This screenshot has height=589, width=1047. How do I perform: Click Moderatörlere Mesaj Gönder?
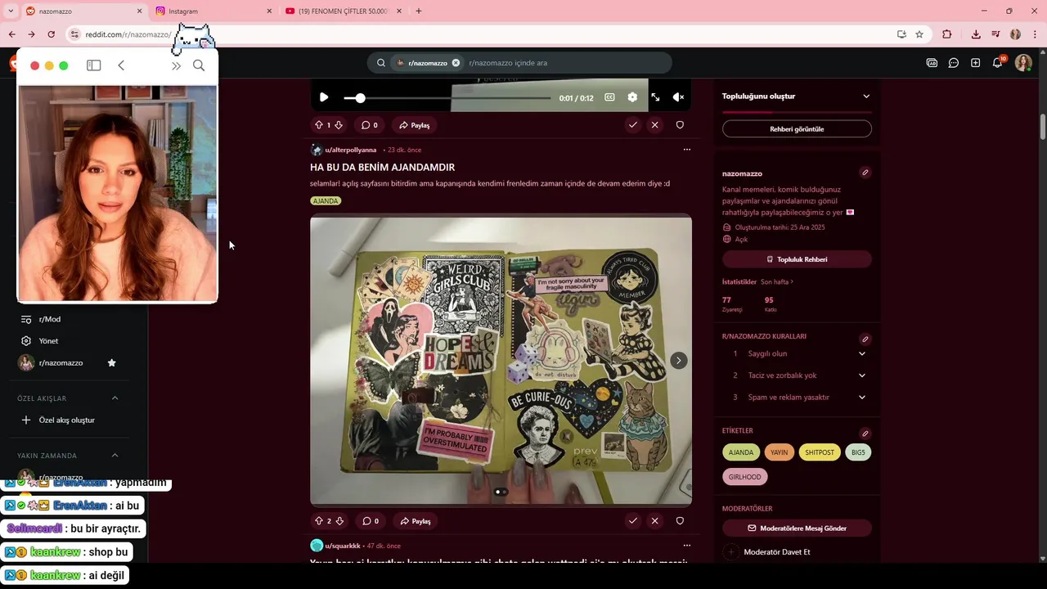(x=797, y=528)
